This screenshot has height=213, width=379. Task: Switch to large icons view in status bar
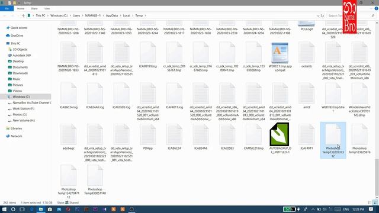375,202
